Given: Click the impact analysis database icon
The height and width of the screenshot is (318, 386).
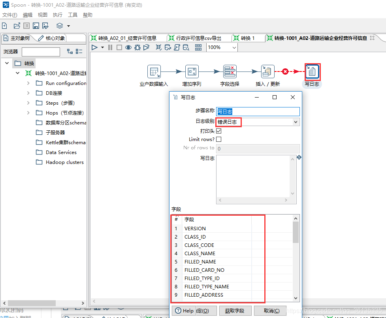Looking at the screenshot, I should tap(168, 47).
